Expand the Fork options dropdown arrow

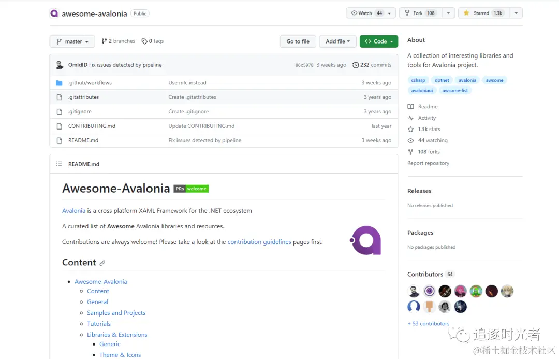tap(448, 13)
